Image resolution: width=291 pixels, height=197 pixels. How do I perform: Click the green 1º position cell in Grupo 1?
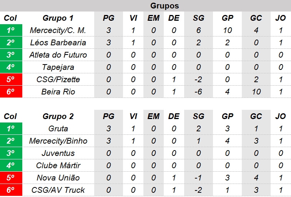click(x=11, y=30)
